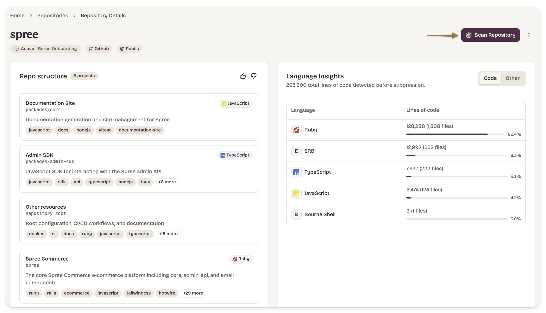Image resolution: width=546 pixels, height=313 pixels.
Task: Expand +29 more tags on Spree Commerce
Action: (x=193, y=293)
